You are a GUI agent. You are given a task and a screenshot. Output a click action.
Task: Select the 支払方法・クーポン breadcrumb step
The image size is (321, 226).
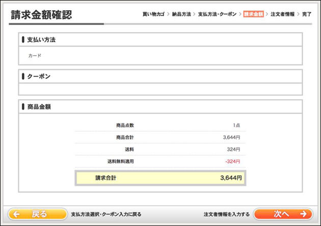[217, 14]
